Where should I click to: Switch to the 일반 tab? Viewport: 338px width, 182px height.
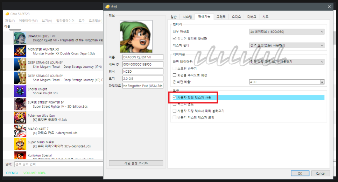pyautogui.click(x=174, y=17)
